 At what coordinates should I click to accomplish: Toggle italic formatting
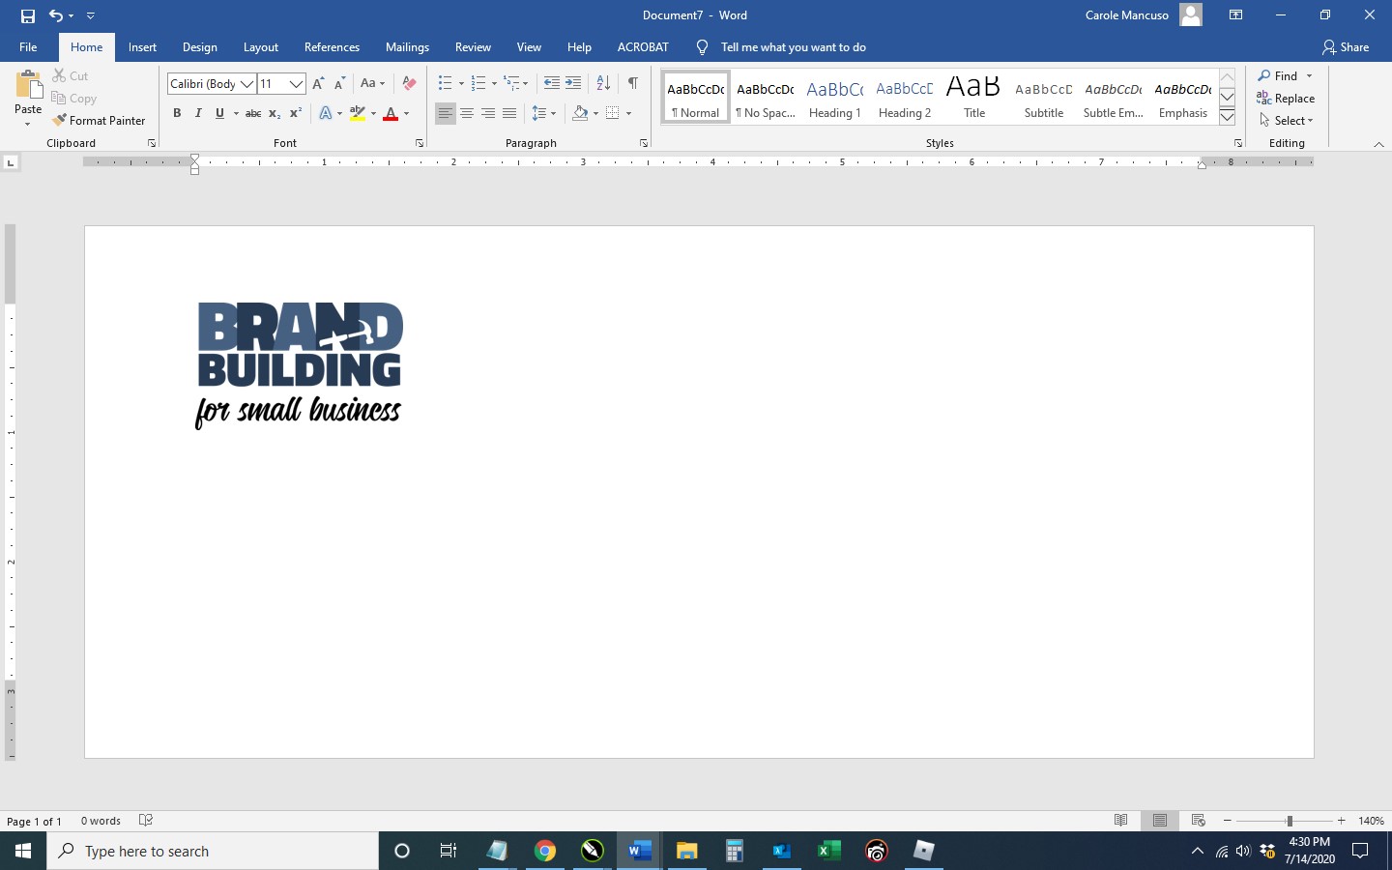coord(198,113)
